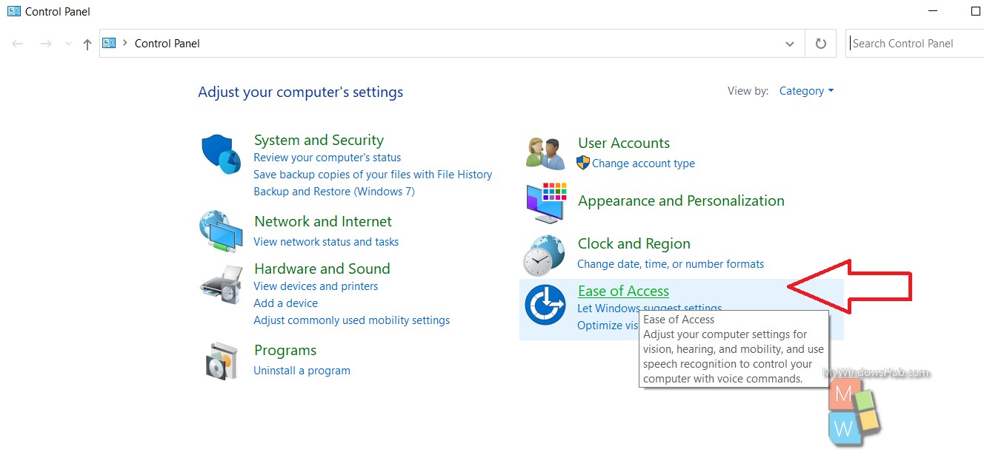Maximize the Control Panel window
Image resolution: width=984 pixels, height=472 pixels.
pos(975,11)
